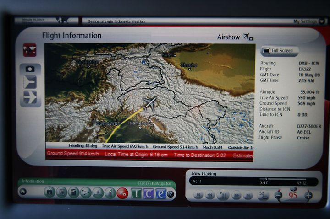Toggle play/pause in Now Playing

(x=223, y=195)
